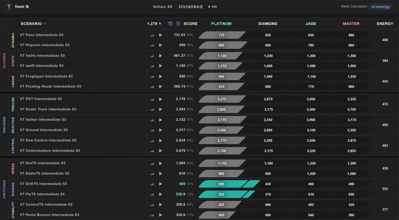
Task: Play VT Floating Heads Intermediate S5 scenario
Action: tap(161, 87)
